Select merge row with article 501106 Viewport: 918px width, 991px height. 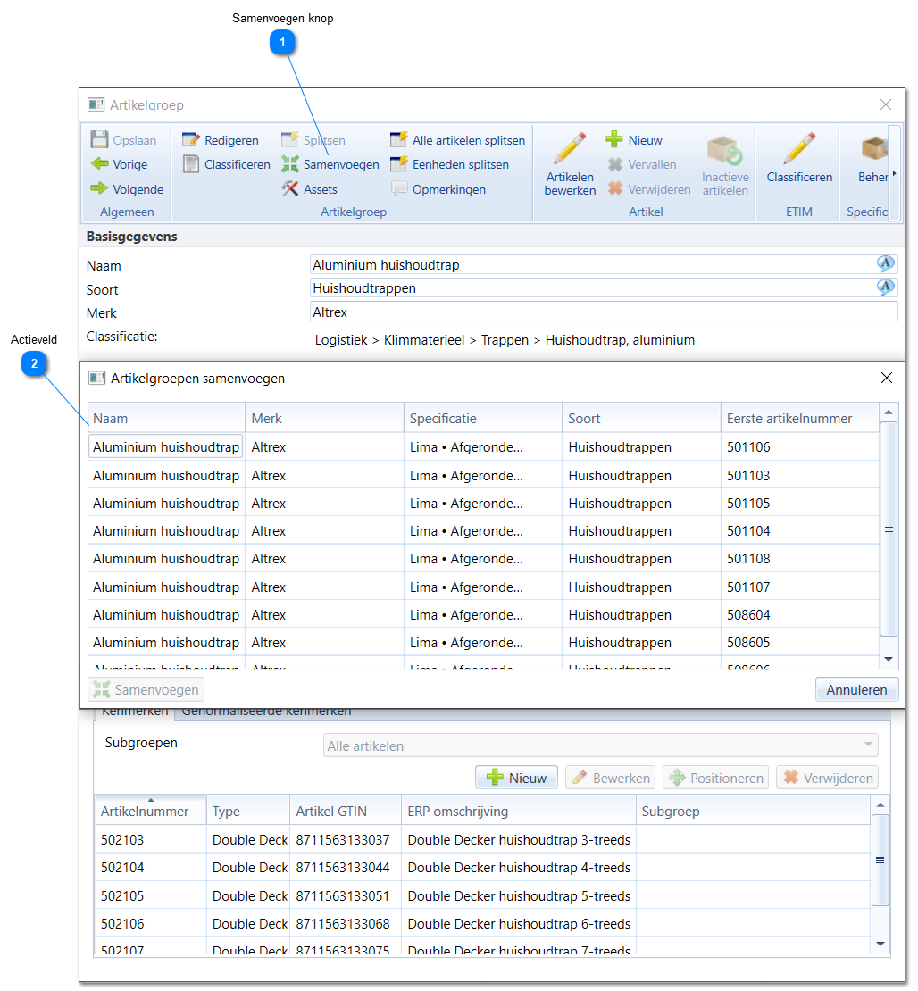tap(484, 446)
